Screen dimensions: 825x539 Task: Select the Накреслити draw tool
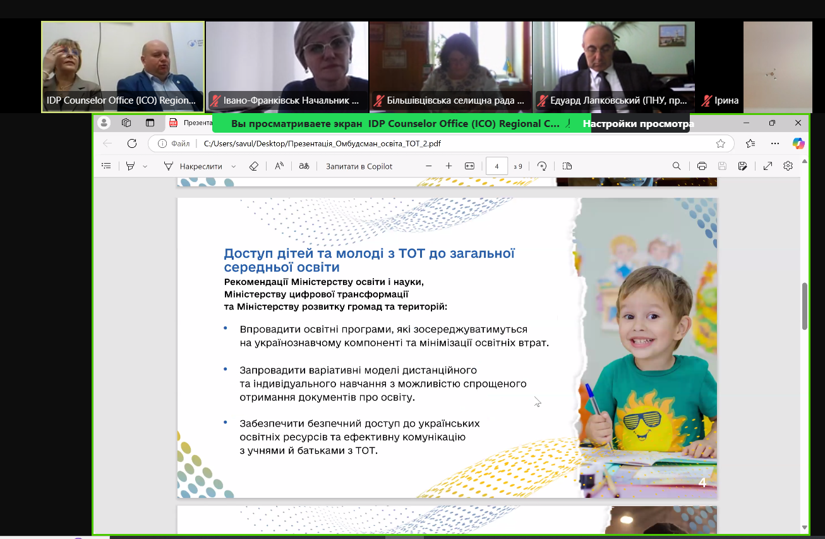pyautogui.click(x=193, y=166)
